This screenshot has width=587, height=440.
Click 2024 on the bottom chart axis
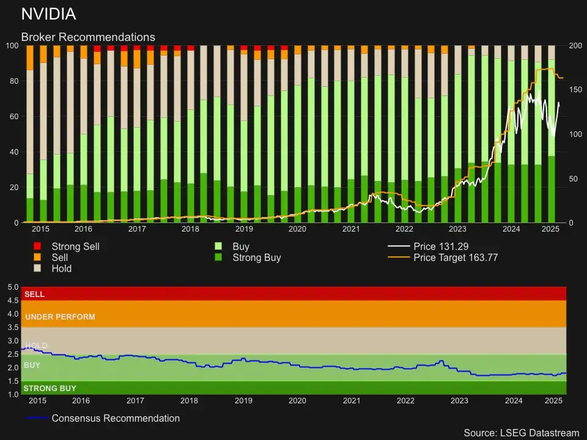coord(514,400)
